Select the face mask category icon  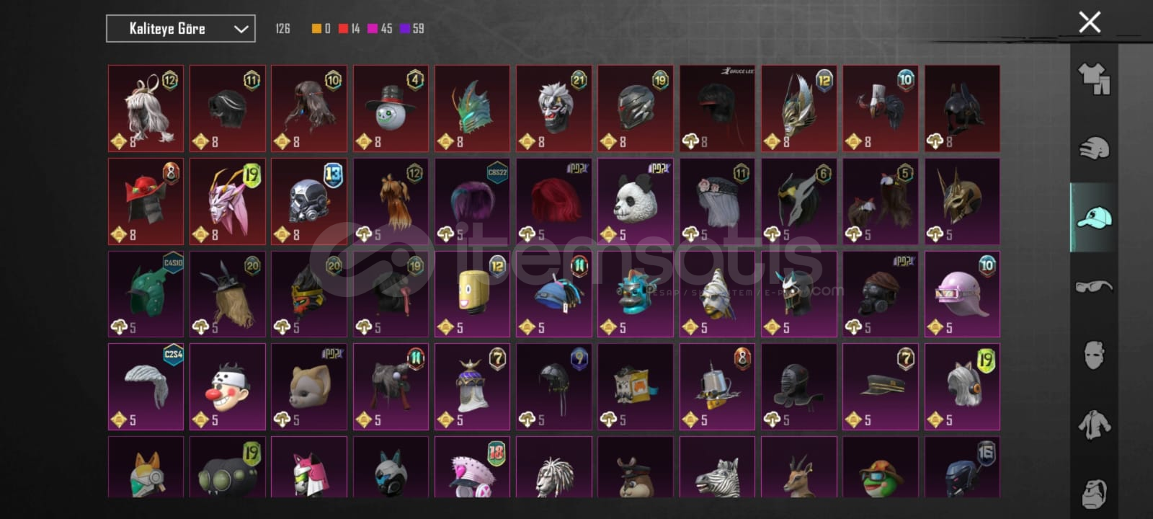[1094, 355]
